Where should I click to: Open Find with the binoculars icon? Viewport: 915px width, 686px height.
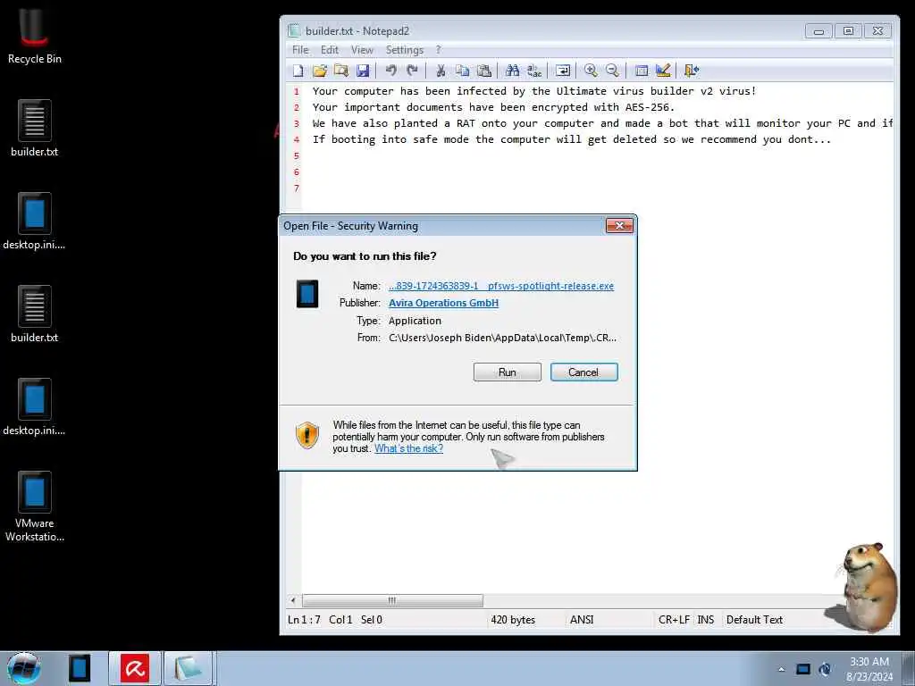coord(512,71)
